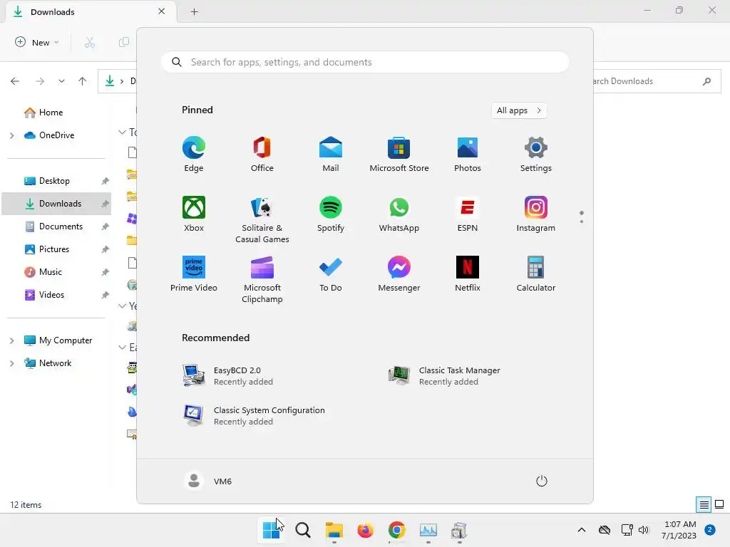Screen dimensions: 730x547
Task: Select the Downloads tab in File Explorer
Action: 91,12
